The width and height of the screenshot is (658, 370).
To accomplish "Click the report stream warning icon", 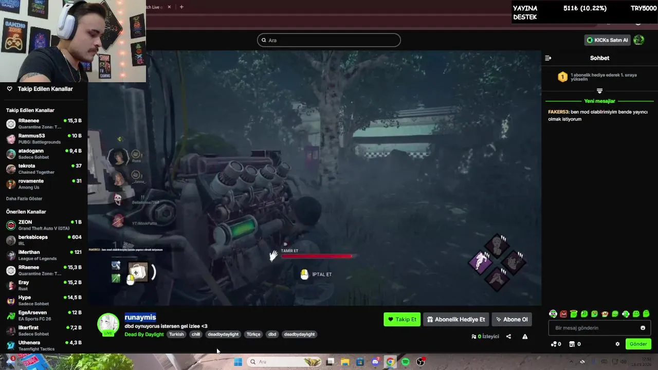I will [525, 337].
